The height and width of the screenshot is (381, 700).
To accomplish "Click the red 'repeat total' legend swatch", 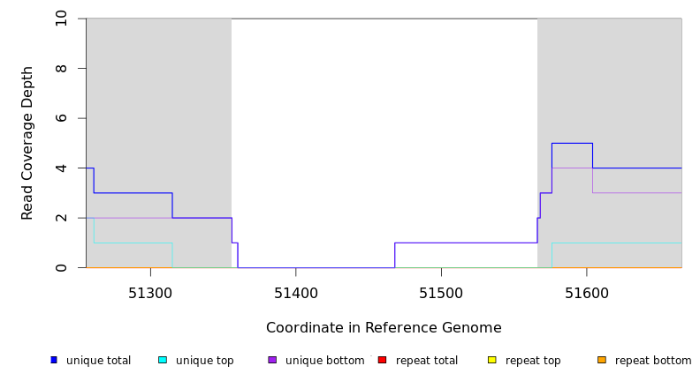I will tap(382, 360).
